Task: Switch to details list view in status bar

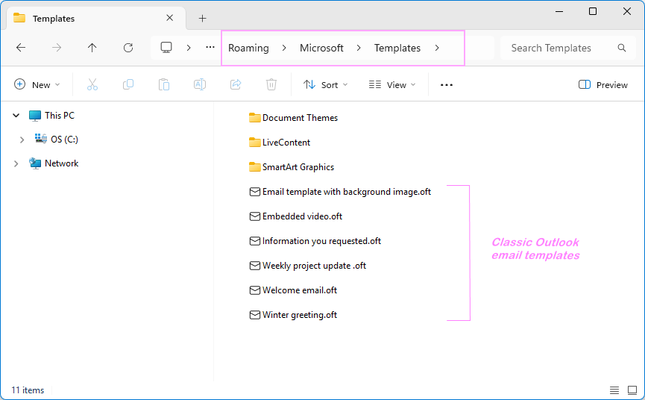Action: point(614,390)
